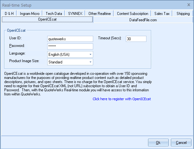194x149 pixels.
Task: Click the 'User ID:' label
Action: pos(15,38)
